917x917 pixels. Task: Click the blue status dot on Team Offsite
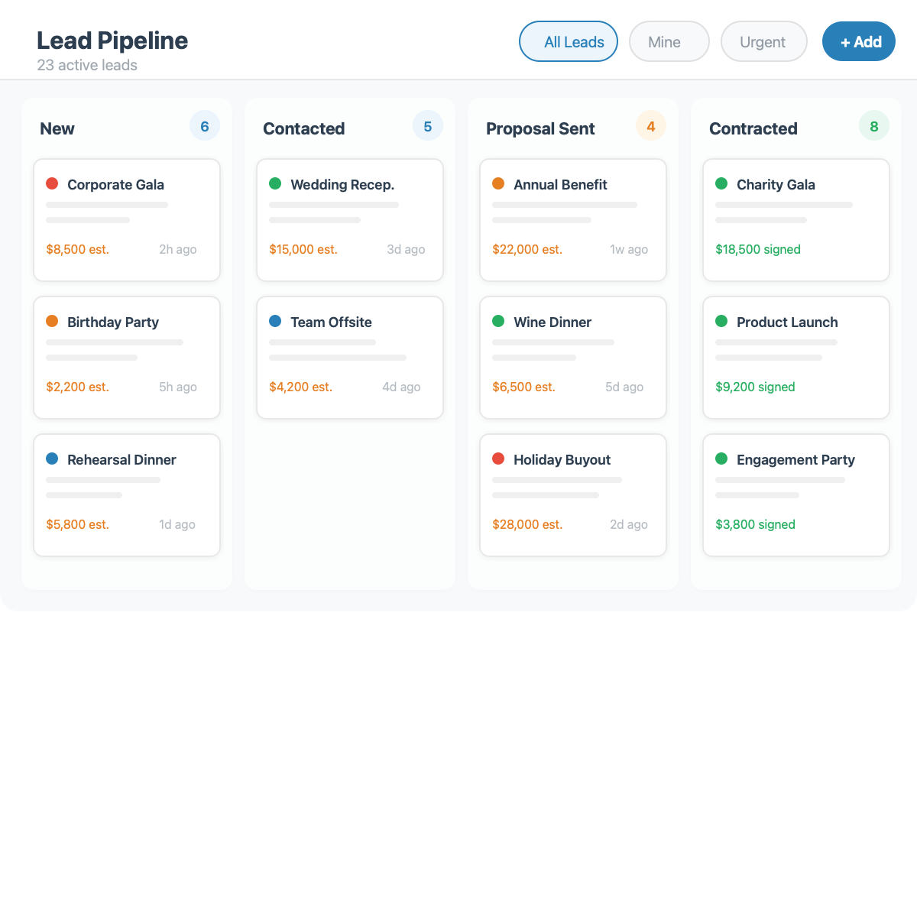coord(275,321)
